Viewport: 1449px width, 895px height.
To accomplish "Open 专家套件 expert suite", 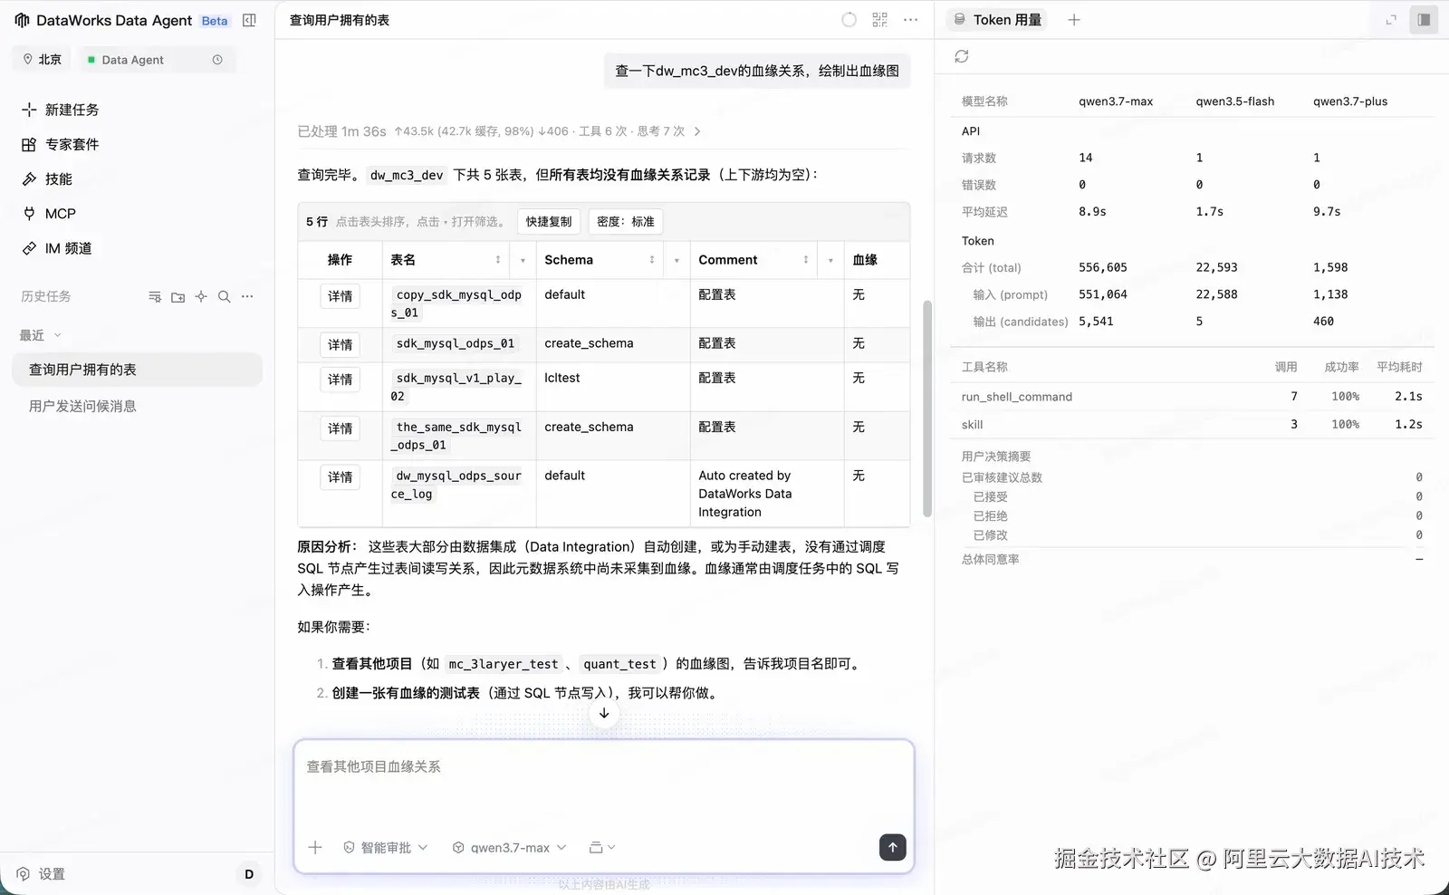I will click(60, 144).
